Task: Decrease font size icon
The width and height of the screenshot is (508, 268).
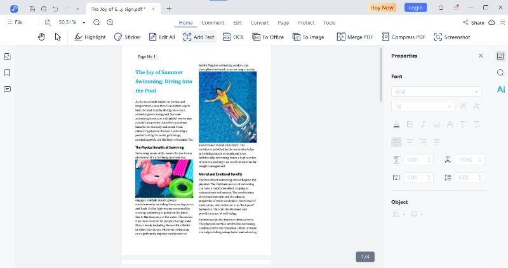Action: click(477, 106)
